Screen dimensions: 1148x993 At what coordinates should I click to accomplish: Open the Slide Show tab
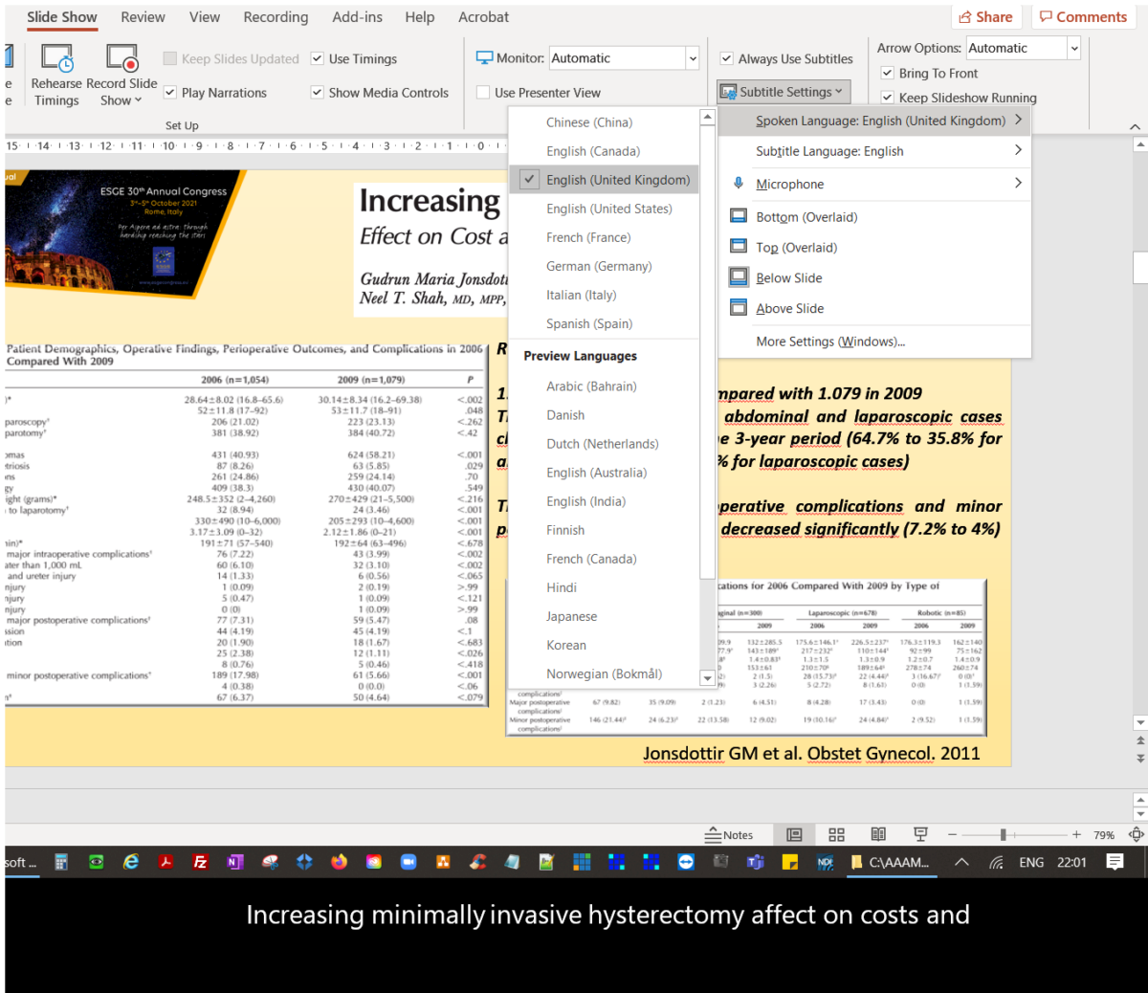pos(61,17)
